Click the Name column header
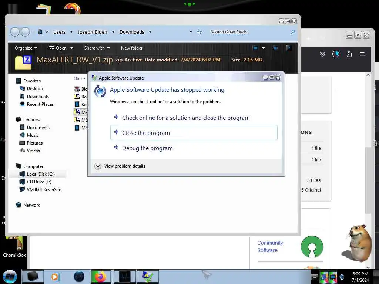379x284 pixels. point(80,78)
